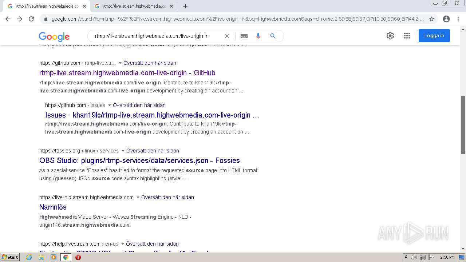Expand options for live-nld.stream.highwebmedia.com result
Screen dimensions: 466x262
pos(138,198)
